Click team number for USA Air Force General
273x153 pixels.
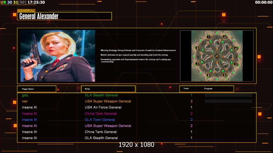(191, 107)
